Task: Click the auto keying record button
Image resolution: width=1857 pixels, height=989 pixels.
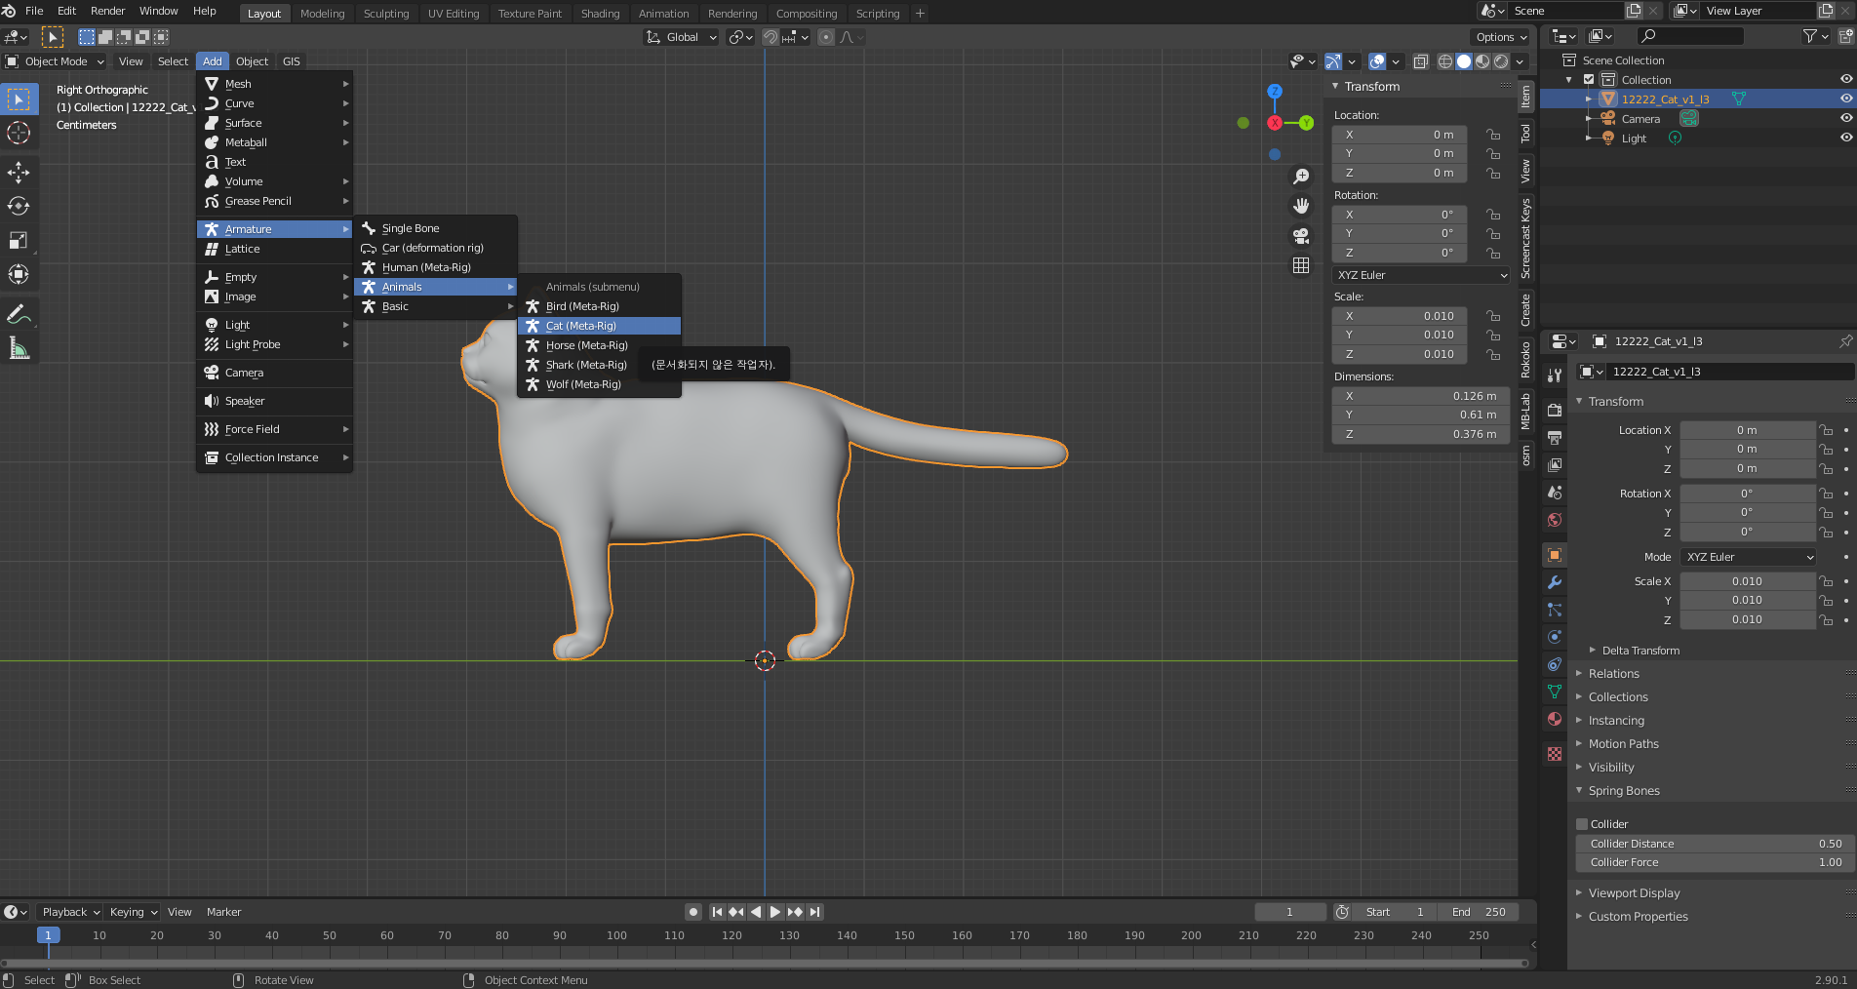Action: (693, 912)
